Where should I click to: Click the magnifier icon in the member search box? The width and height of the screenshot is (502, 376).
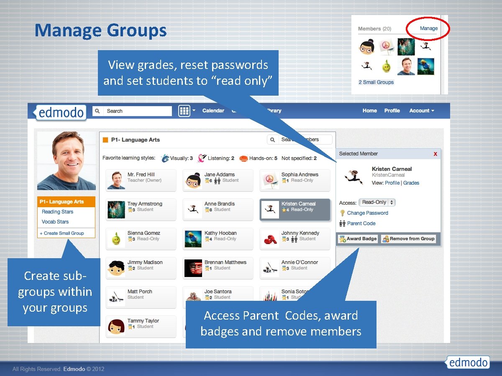pyautogui.click(x=272, y=140)
